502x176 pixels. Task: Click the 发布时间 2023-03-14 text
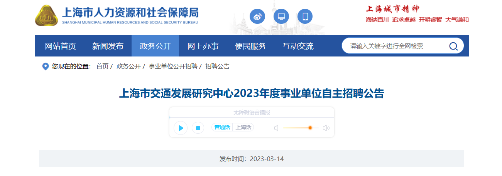pyautogui.click(x=252, y=159)
